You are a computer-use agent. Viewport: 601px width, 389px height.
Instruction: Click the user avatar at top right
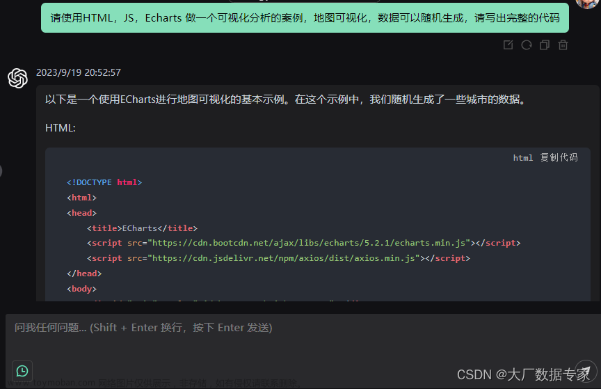pyautogui.click(x=587, y=3)
